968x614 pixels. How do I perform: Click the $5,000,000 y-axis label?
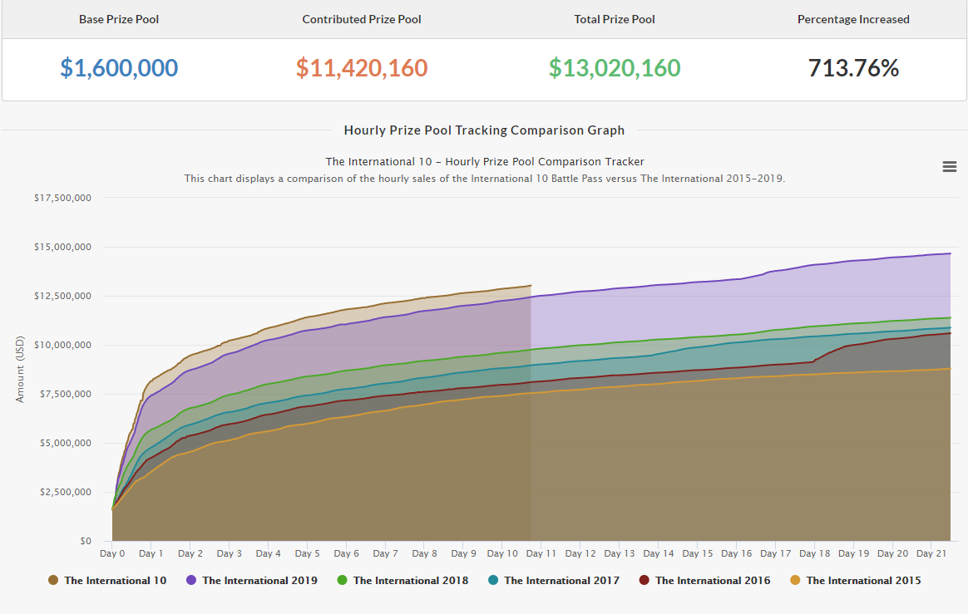[66, 443]
